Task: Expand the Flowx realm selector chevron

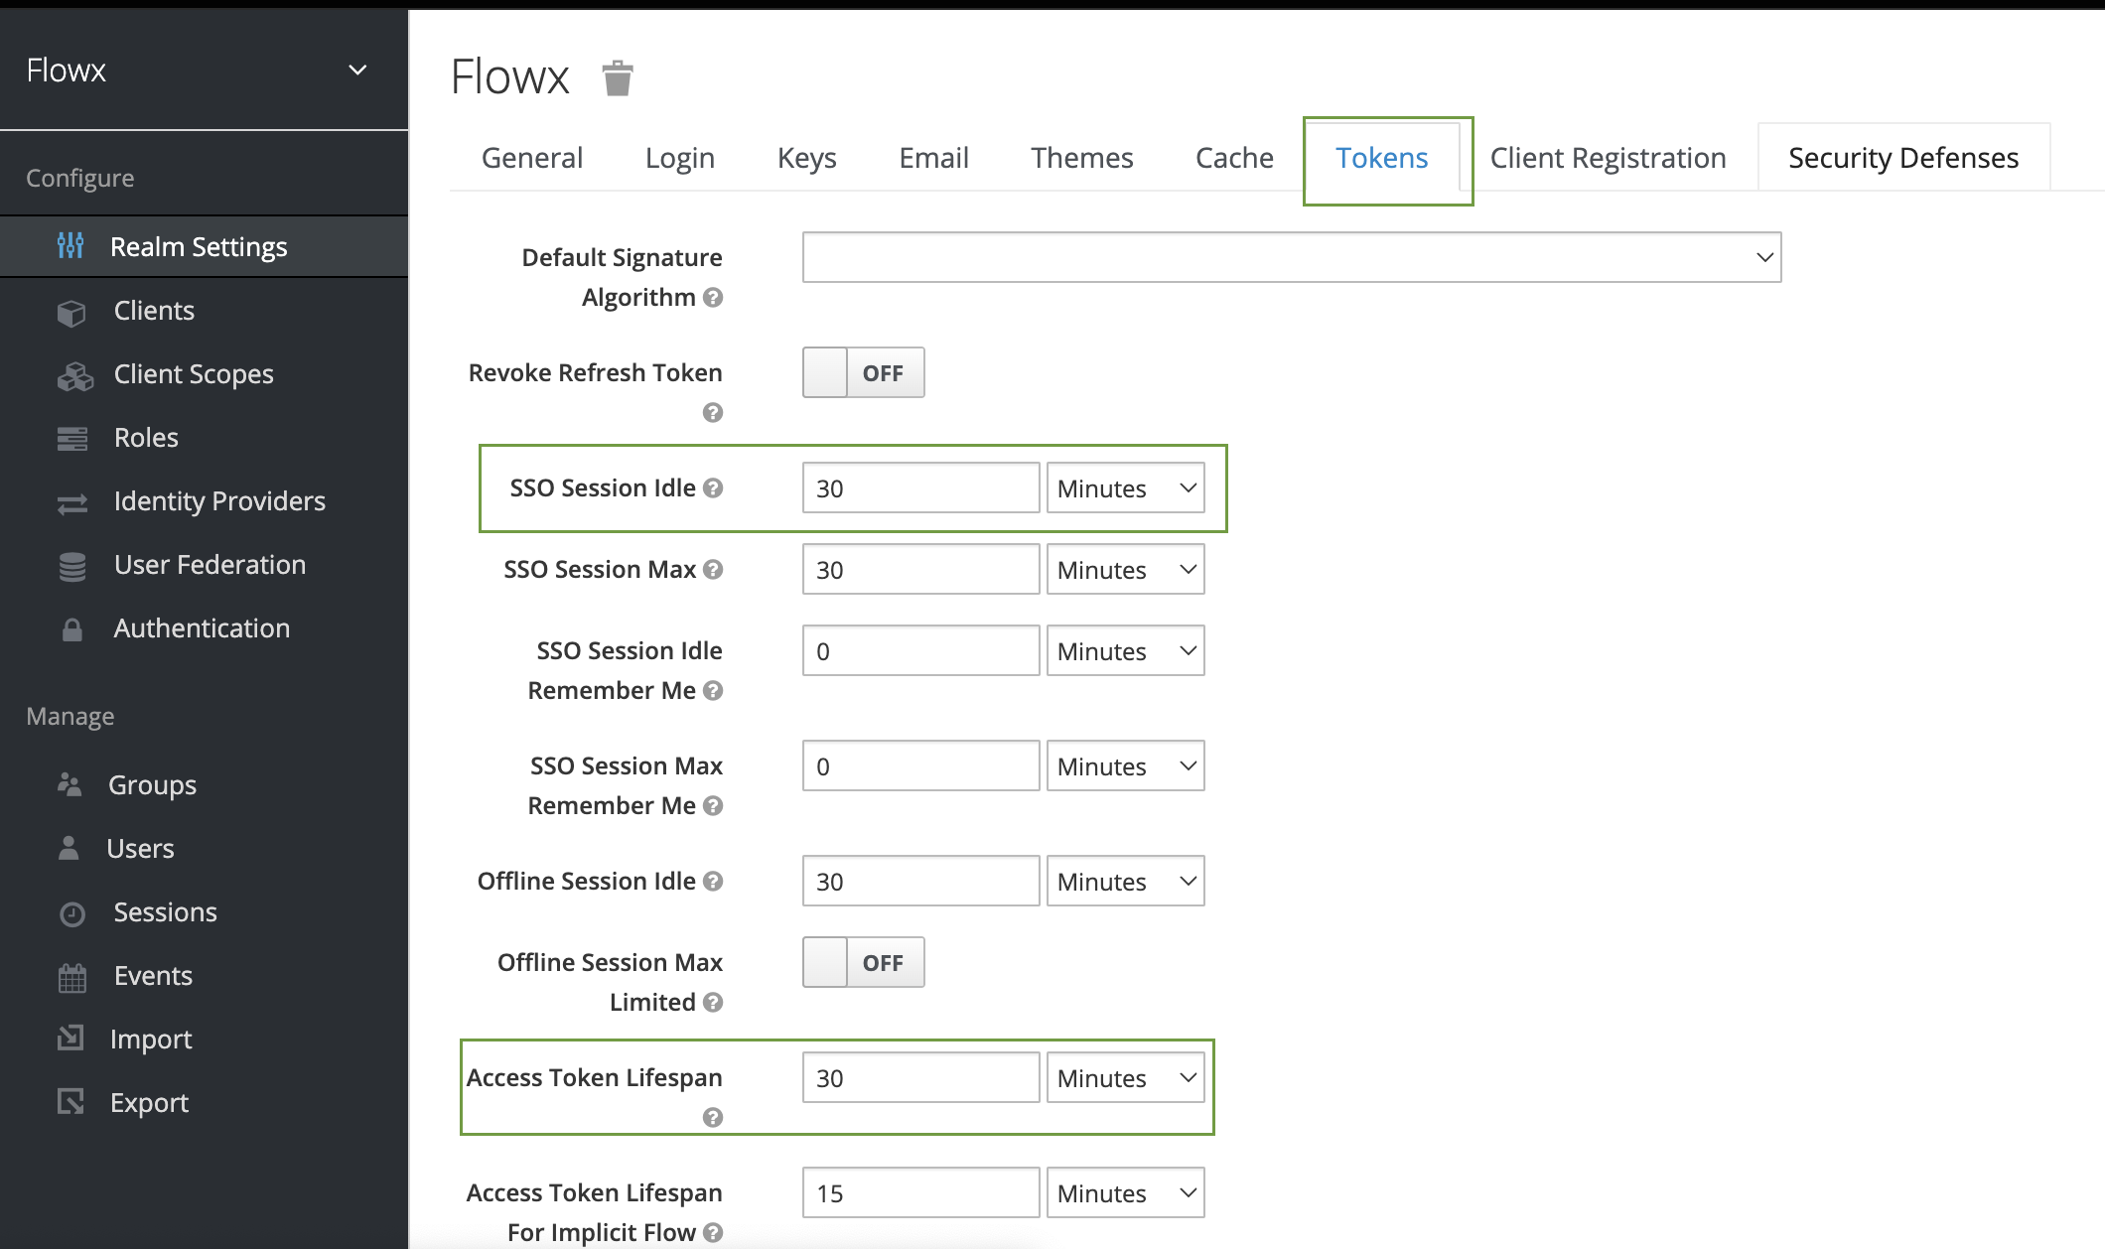Action: click(357, 70)
